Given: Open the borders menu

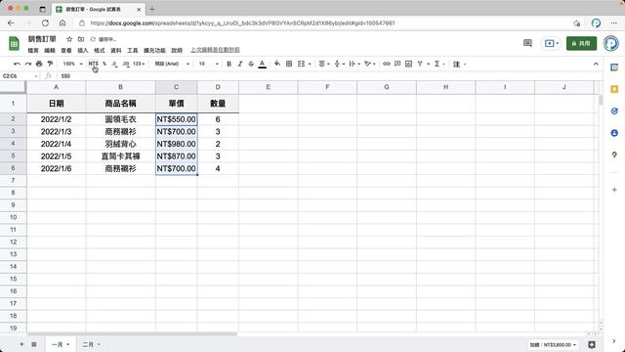Looking at the screenshot, I should pos(289,64).
